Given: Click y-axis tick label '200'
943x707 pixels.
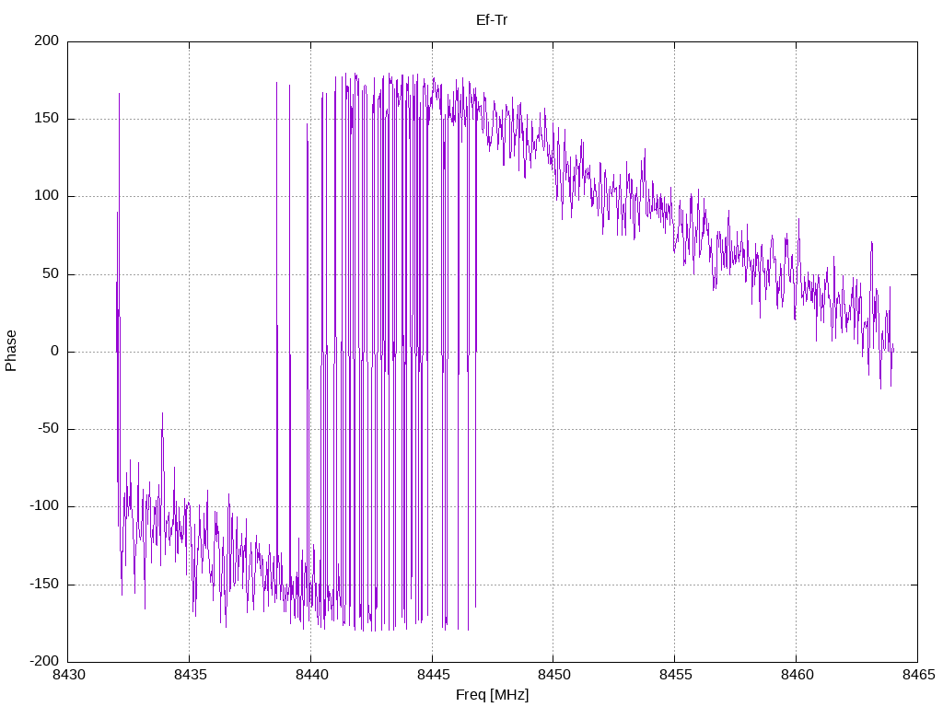Looking at the screenshot, I should 47,41.
